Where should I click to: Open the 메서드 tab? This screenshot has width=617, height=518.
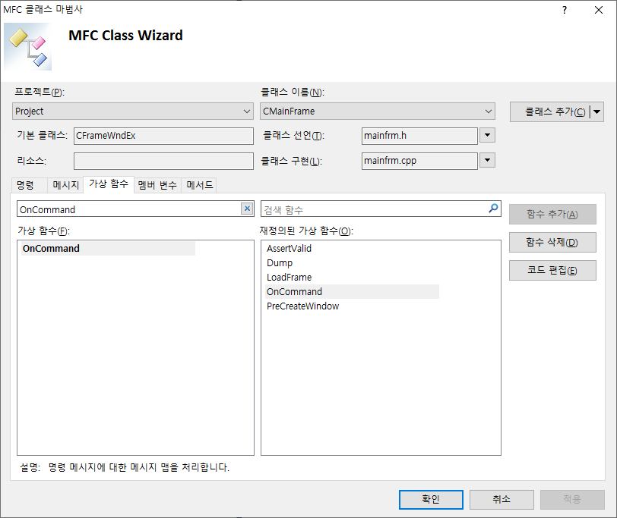[x=200, y=185]
